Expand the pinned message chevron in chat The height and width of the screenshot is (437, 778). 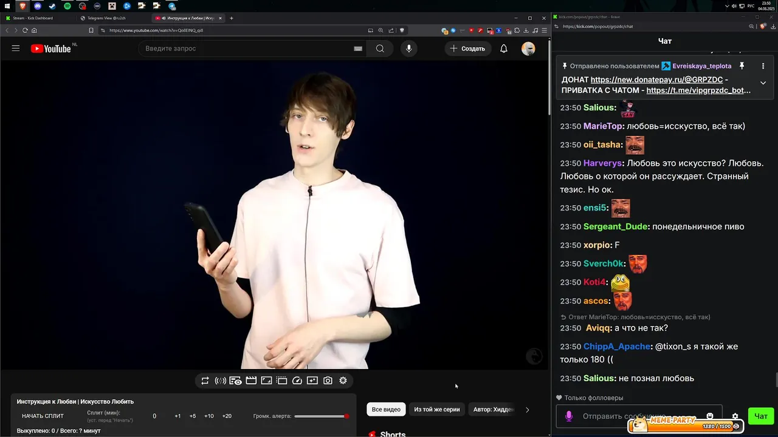[x=763, y=83]
